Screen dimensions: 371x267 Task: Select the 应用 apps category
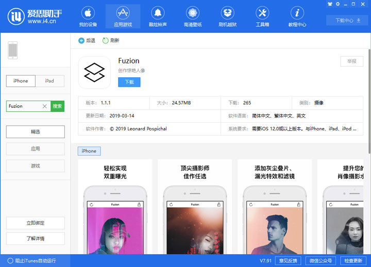tap(35, 149)
